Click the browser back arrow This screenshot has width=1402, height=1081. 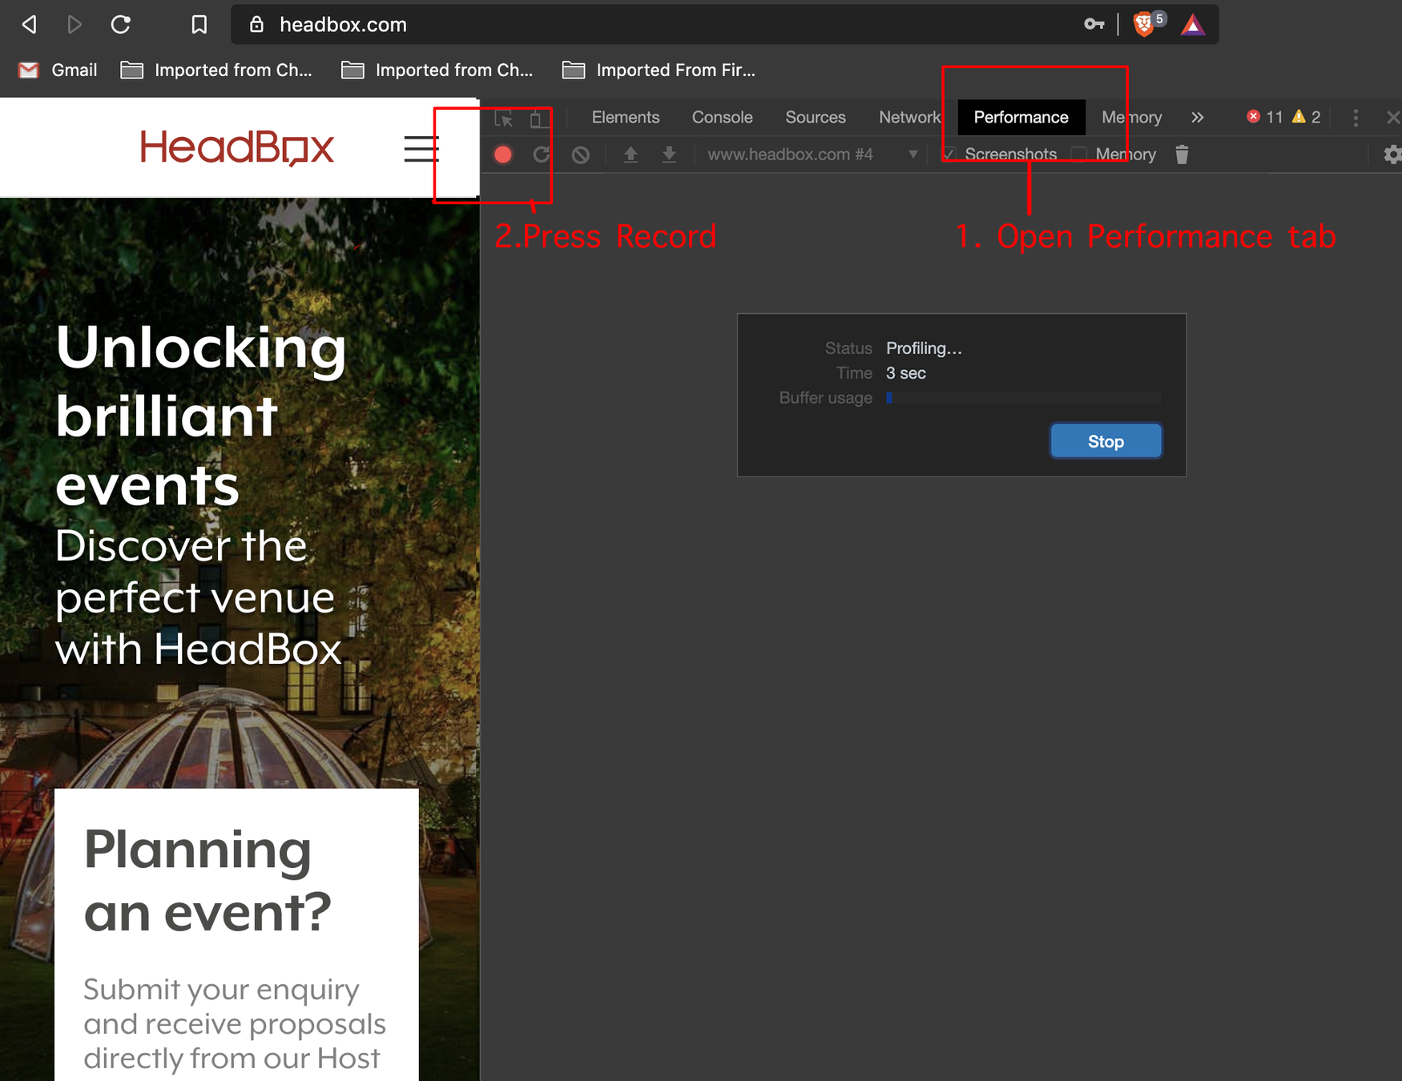tap(30, 25)
